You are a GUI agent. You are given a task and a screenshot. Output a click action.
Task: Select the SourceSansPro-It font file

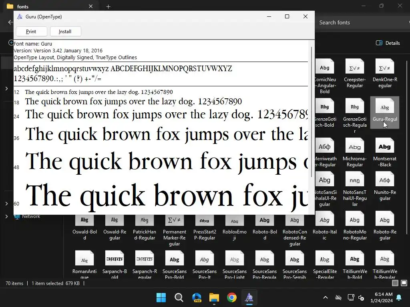[x=205, y=264]
